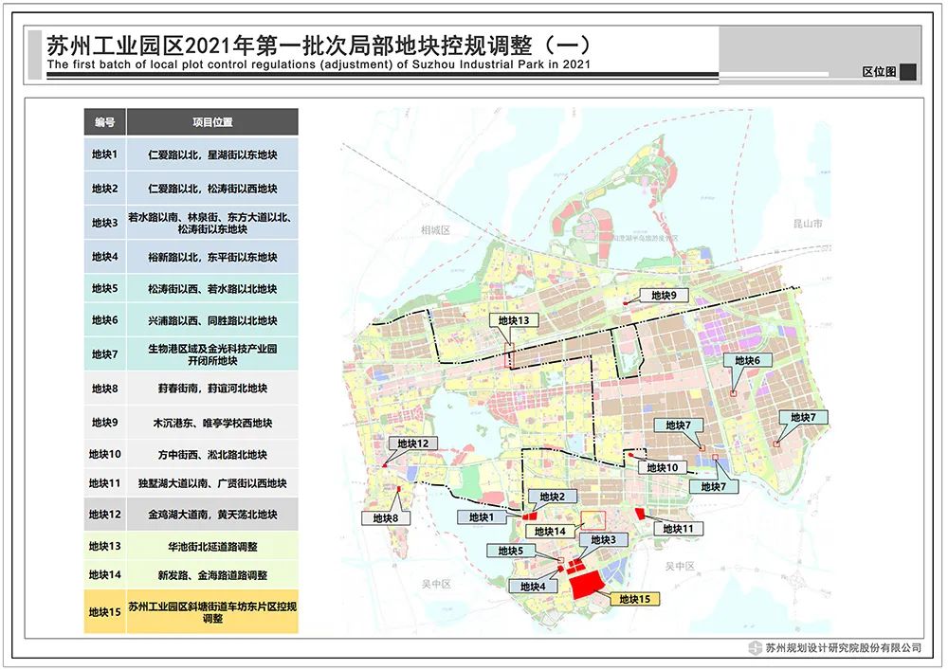Select the 地块13 cell in the table
The height and width of the screenshot is (670, 948).
[104, 546]
